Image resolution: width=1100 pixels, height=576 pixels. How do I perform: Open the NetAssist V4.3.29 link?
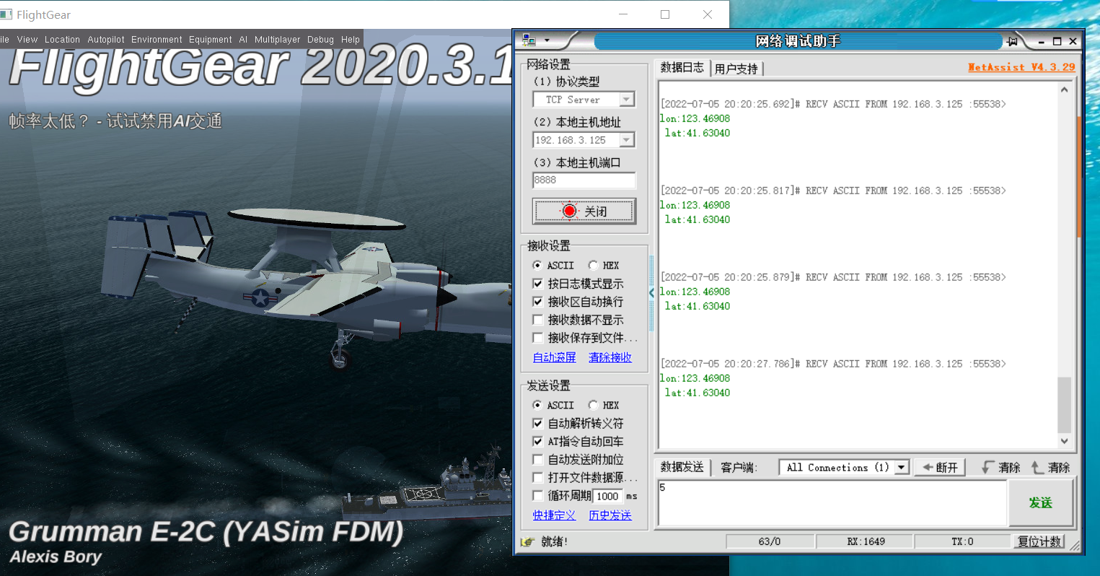pyautogui.click(x=1021, y=67)
